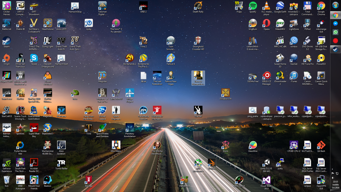Launch the Visual Studio 2015 shortcut
This screenshot has width=341, height=192.
266,183
